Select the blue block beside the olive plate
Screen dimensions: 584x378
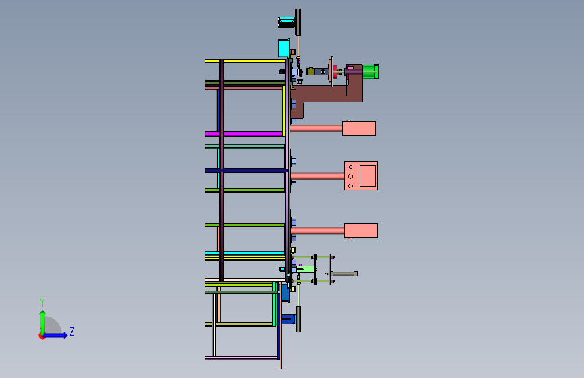pos(288,319)
